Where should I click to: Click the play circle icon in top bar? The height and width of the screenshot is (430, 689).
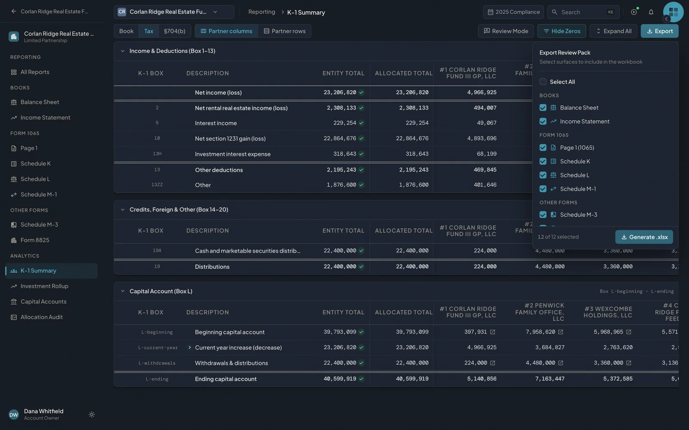[x=634, y=12]
